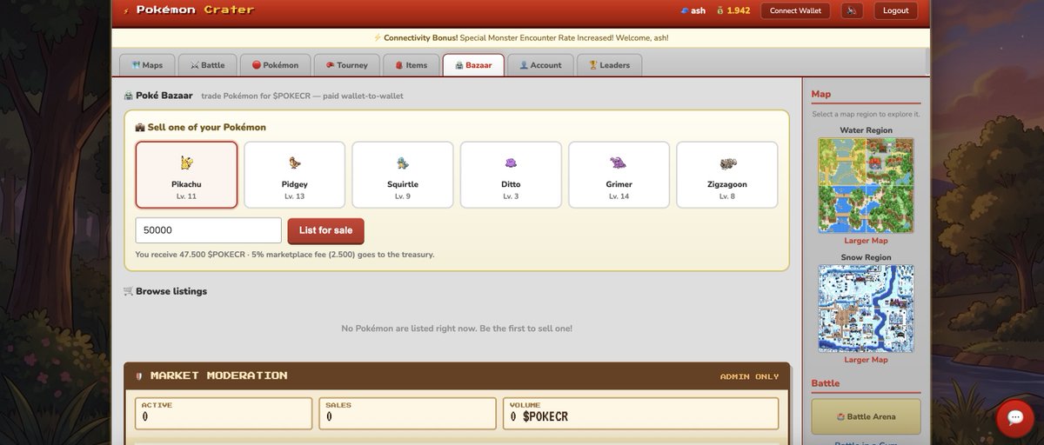The image size is (1044, 445).
Task: Click the Poké Bazaar heading
Action: [158, 96]
